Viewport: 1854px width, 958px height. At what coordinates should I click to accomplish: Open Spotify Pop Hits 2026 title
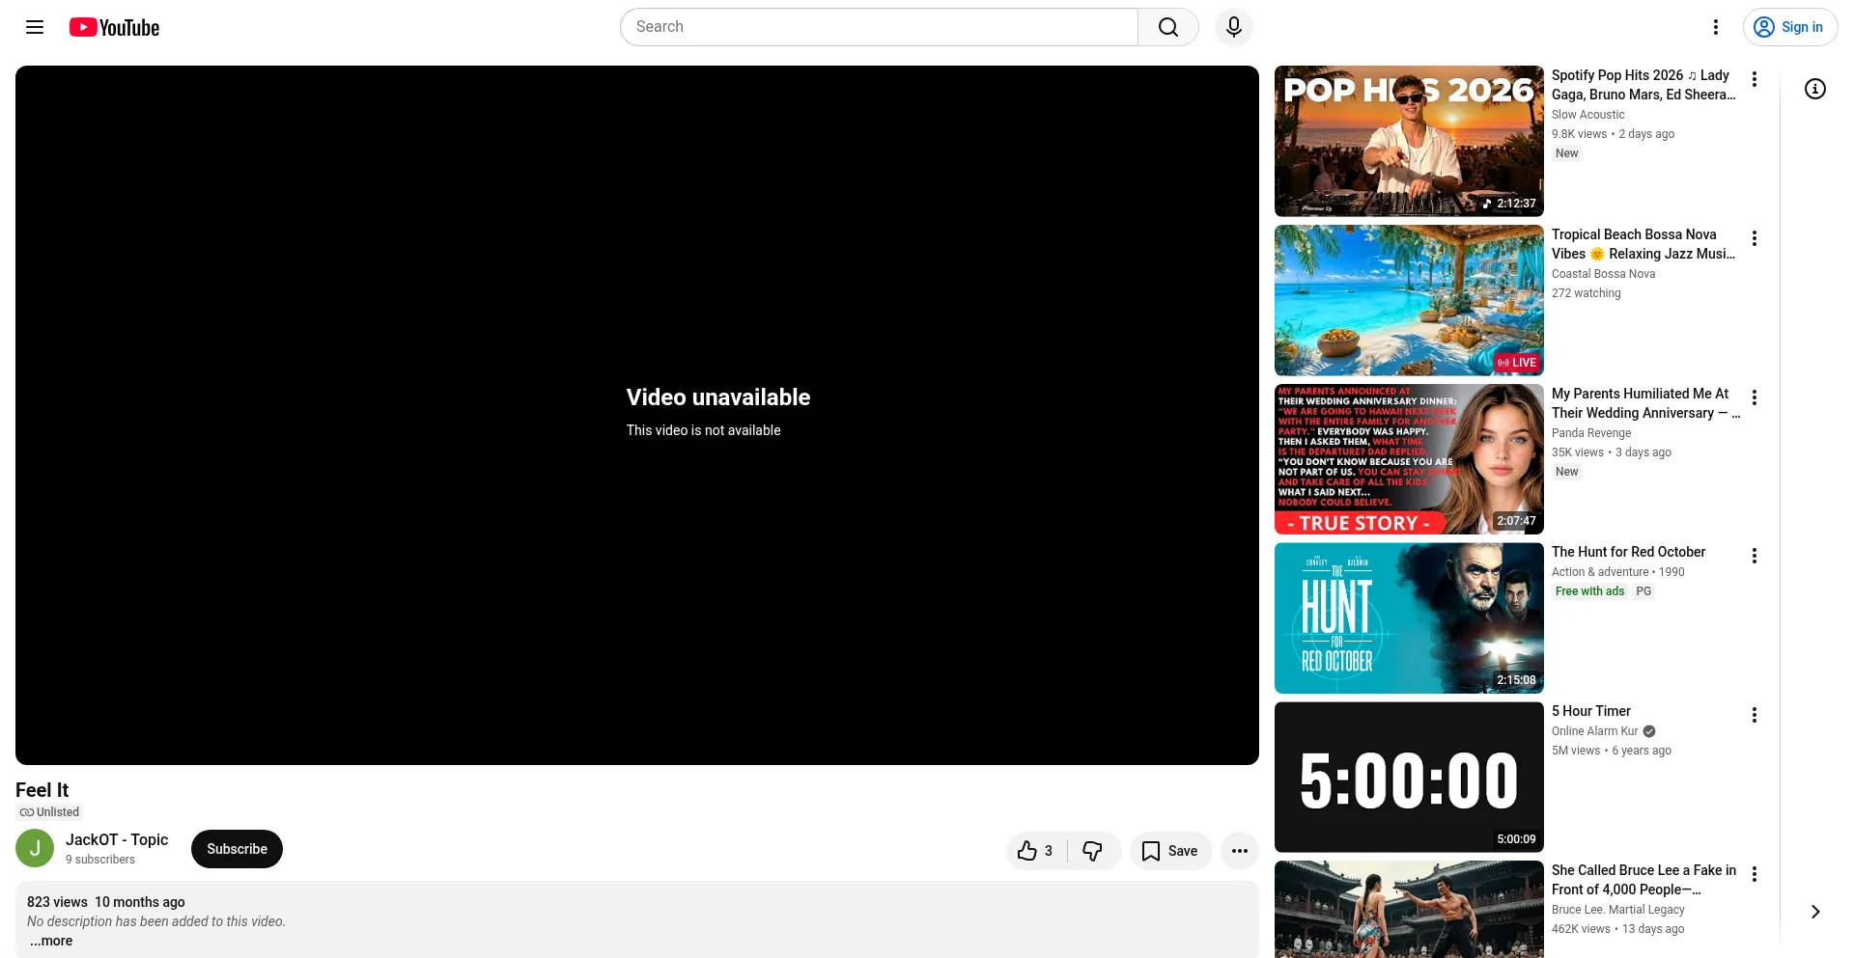click(1643, 85)
